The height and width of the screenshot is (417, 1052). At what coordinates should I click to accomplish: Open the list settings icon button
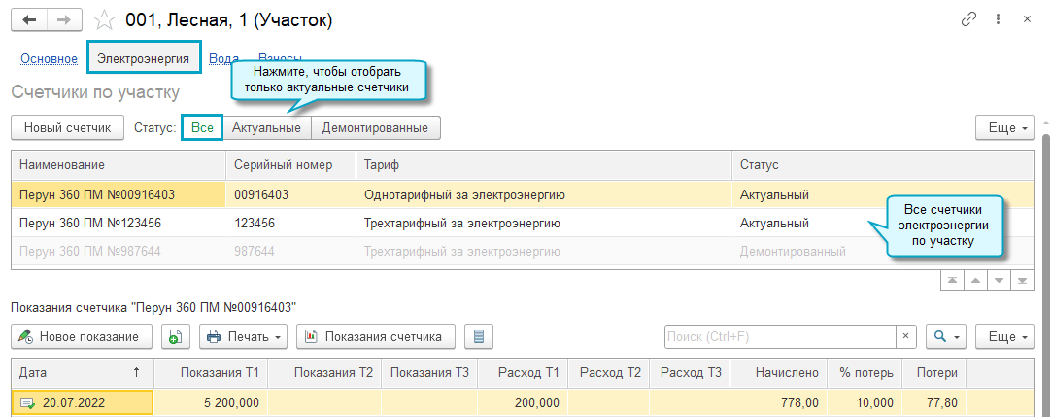[x=478, y=336]
